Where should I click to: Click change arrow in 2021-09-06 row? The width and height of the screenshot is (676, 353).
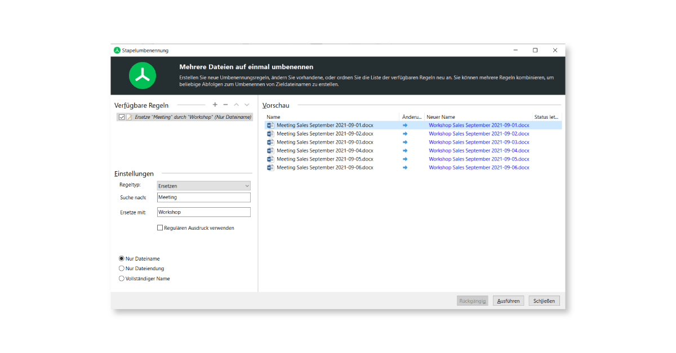tap(405, 168)
